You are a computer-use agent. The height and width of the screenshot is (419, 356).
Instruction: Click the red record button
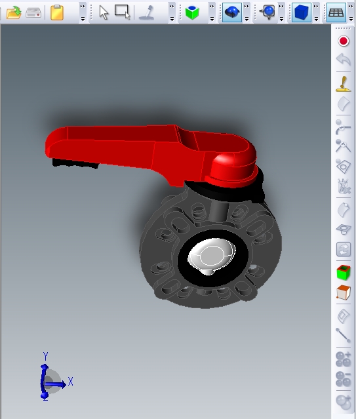(x=344, y=41)
